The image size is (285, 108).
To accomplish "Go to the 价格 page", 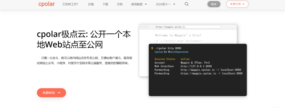I will pos(91,4).
